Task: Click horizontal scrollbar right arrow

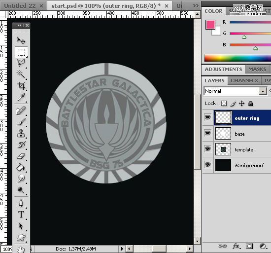Action: click(x=190, y=249)
